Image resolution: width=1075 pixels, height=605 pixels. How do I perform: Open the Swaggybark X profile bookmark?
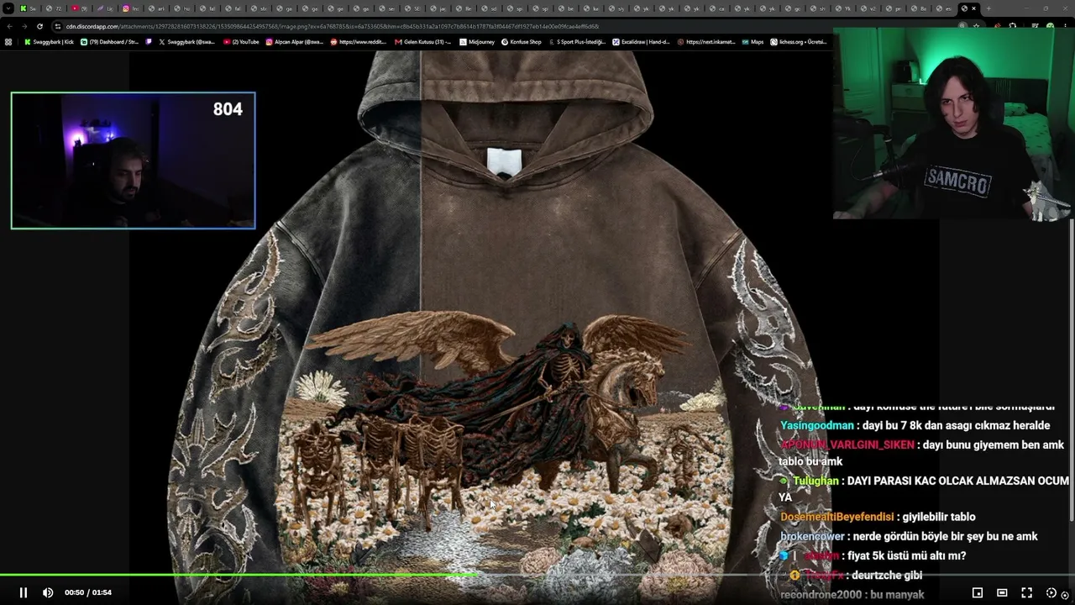pos(186,42)
